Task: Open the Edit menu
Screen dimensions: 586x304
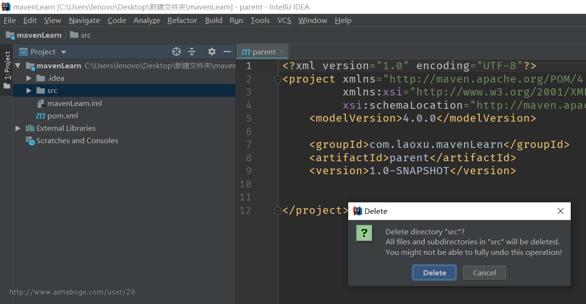Action: coord(30,20)
